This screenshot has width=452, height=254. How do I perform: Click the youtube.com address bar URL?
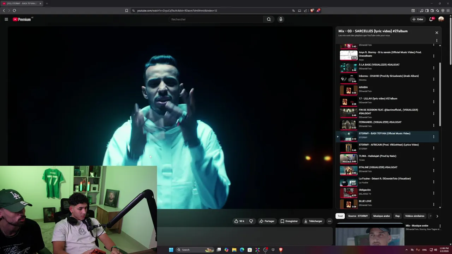(177, 11)
